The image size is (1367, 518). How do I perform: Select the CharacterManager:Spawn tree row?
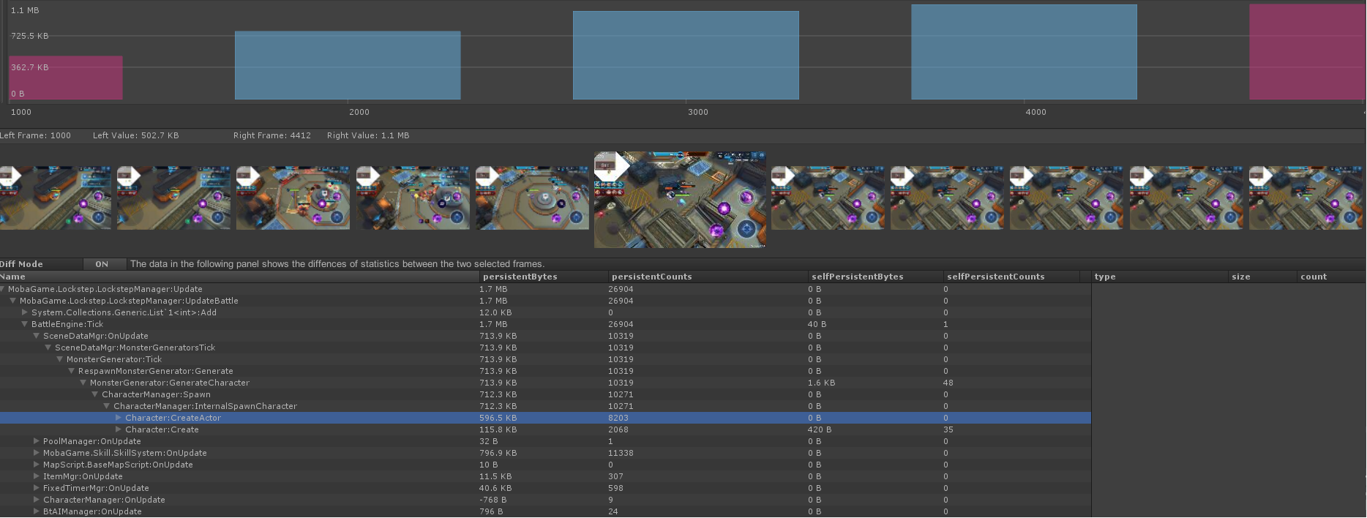(156, 394)
